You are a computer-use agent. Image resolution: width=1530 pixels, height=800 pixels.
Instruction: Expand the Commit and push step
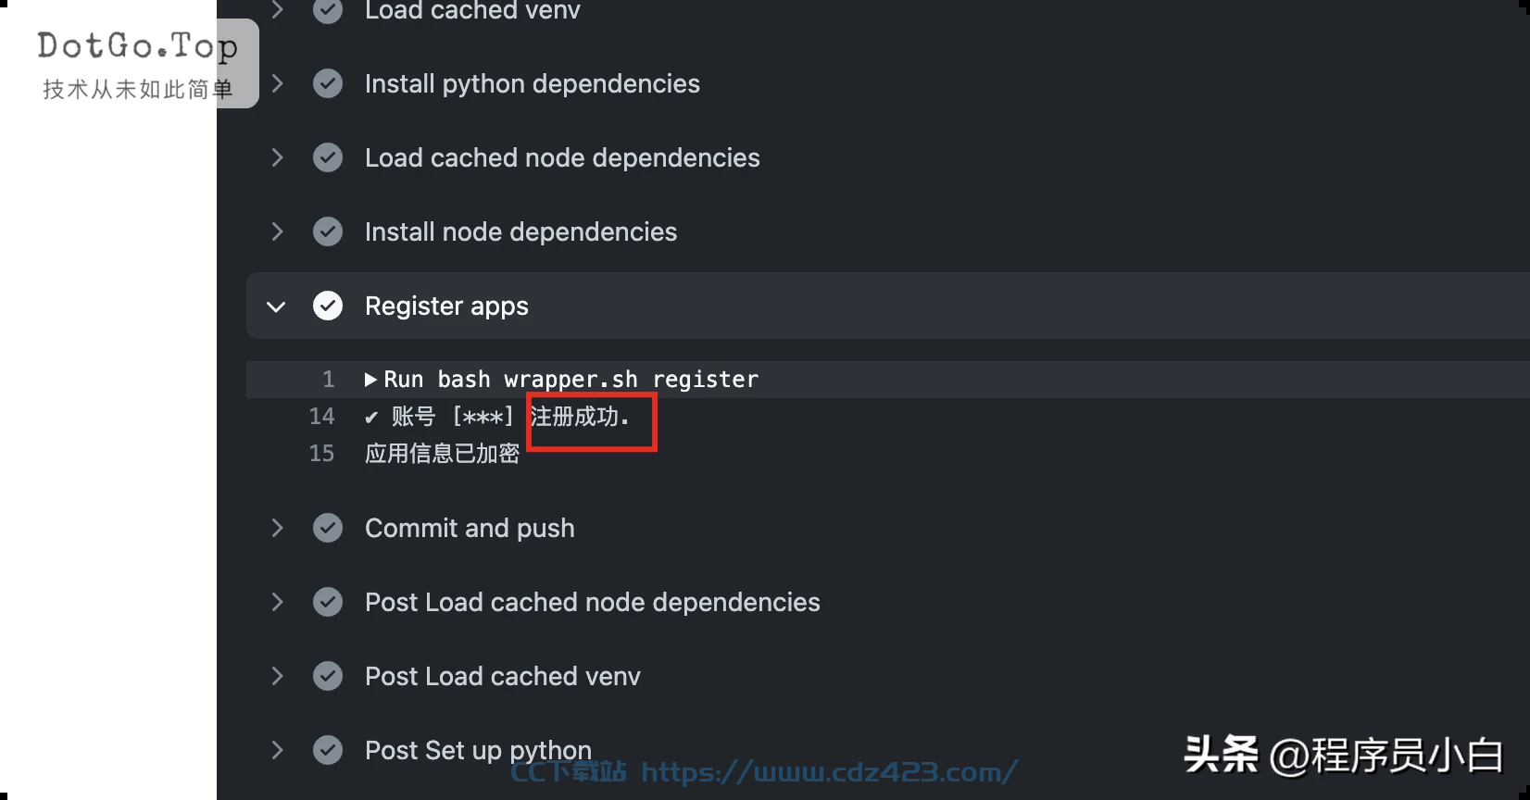(277, 528)
